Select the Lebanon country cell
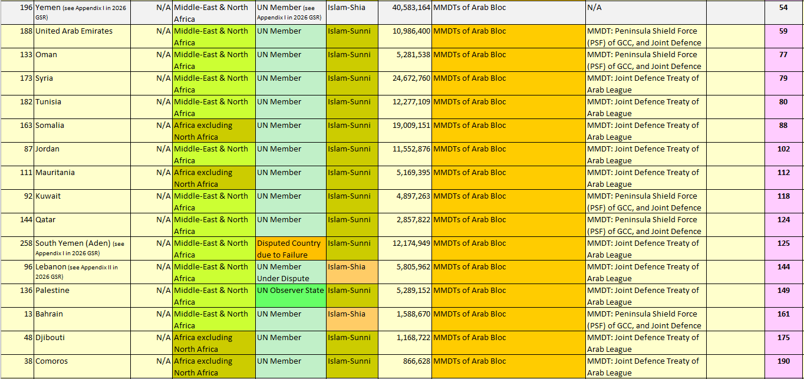The height and width of the screenshot is (379, 804). [83, 272]
